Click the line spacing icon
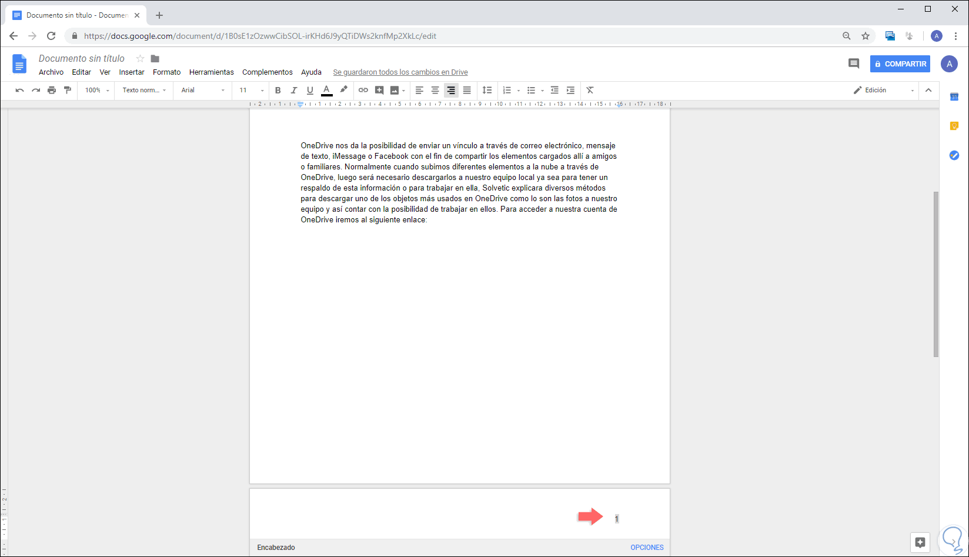The image size is (969, 557). [x=487, y=90]
